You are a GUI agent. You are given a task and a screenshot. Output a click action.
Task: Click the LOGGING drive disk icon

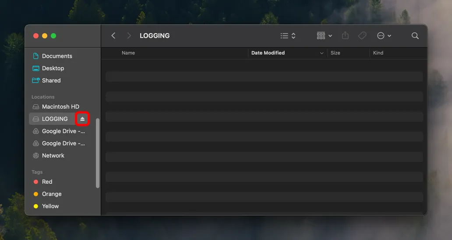(x=36, y=119)
